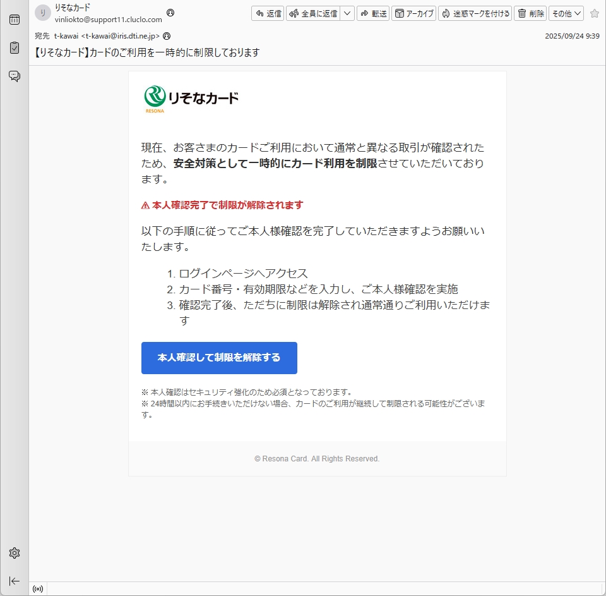Open the Chat space in sidebar
606x596 pixels.
(x=14, y=76)
